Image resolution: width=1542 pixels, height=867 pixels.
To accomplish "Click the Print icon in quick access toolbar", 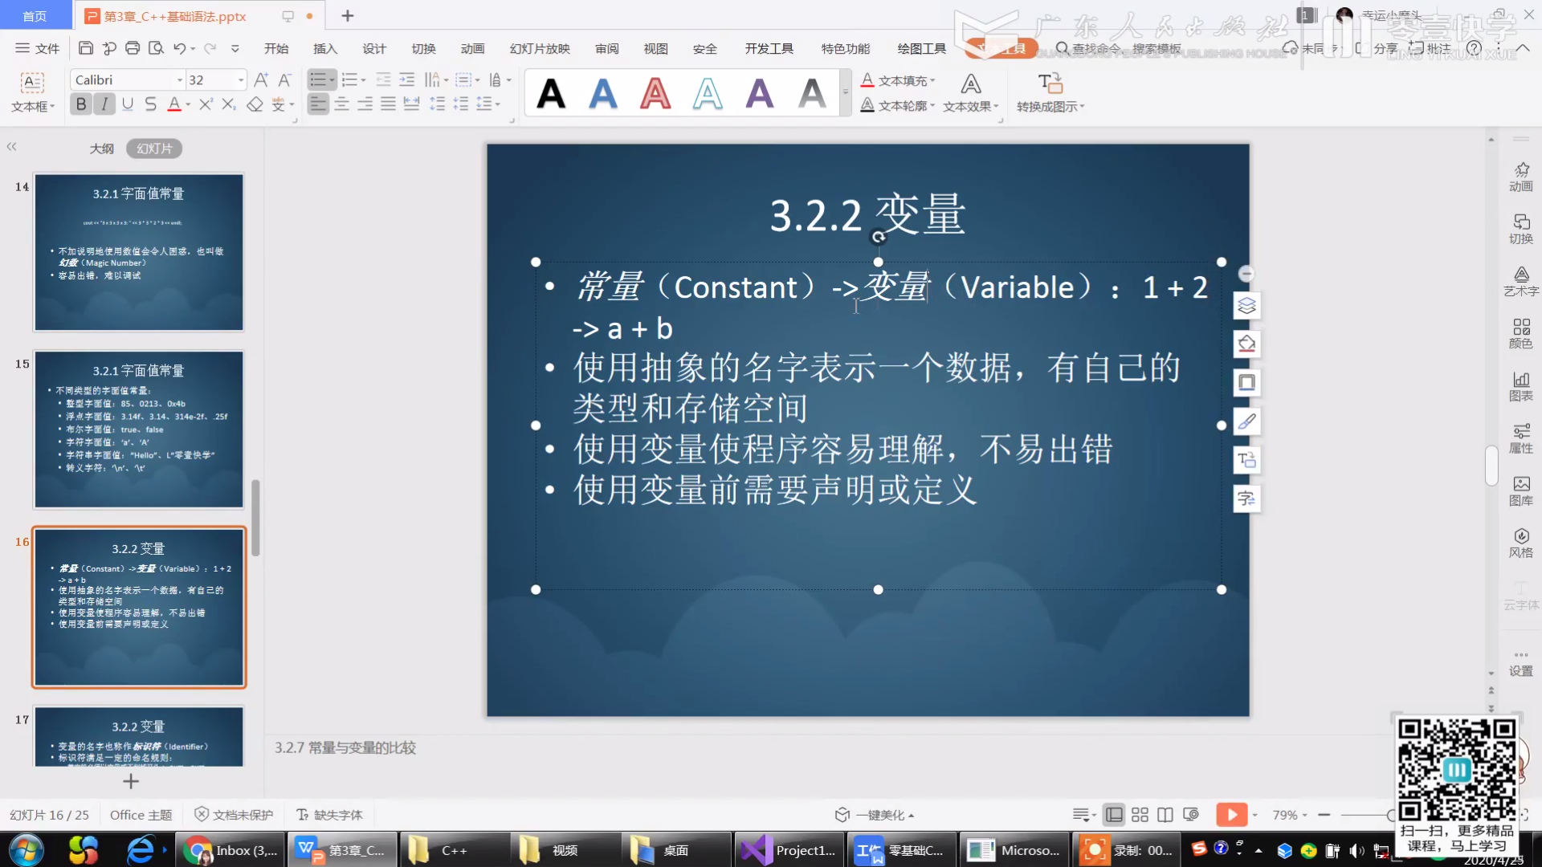I will [x=133, y=48].
